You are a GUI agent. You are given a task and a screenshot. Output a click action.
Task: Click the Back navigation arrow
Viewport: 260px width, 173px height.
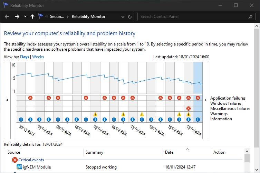tap(7, 17)
